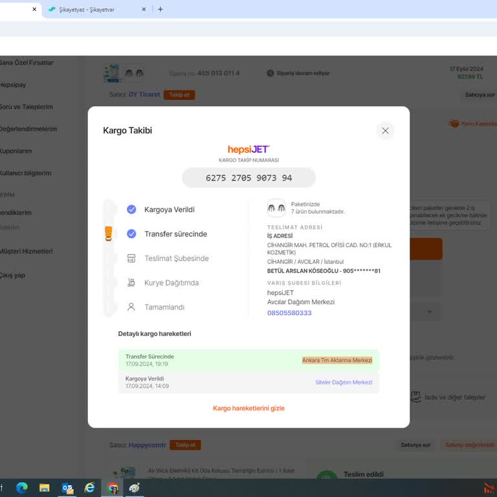Click the Sipariş devam ediyor clock icon
The image size is (497, 497).
click(270, 73)
